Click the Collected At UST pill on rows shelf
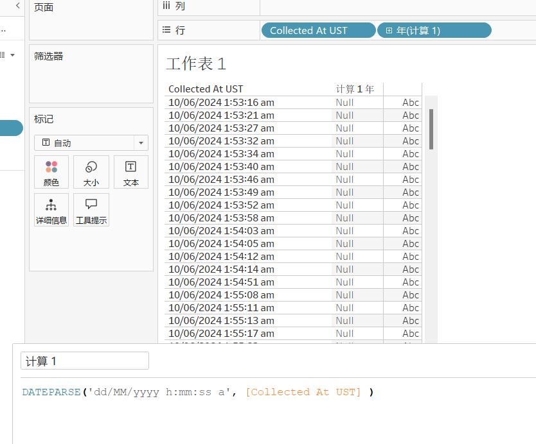This screenshot has width=536, height=444. [319, 30]
